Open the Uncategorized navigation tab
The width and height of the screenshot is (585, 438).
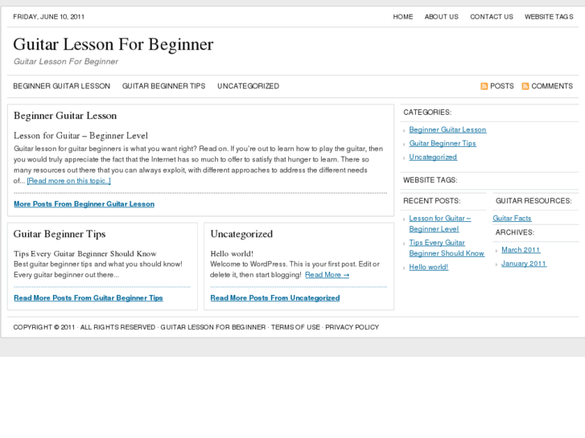click(x=248, y=86)
